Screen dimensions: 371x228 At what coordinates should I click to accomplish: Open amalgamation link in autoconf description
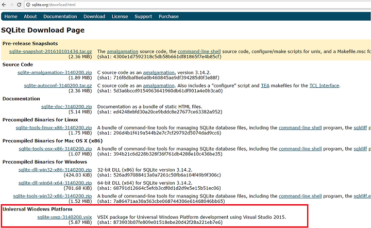click(x=159, y=86)
